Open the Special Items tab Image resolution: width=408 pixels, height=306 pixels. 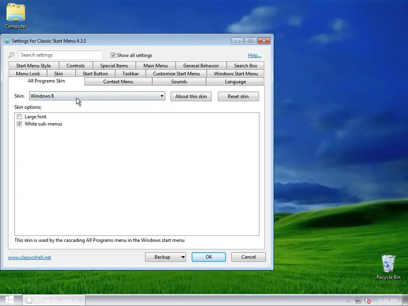tap(114, 66)
